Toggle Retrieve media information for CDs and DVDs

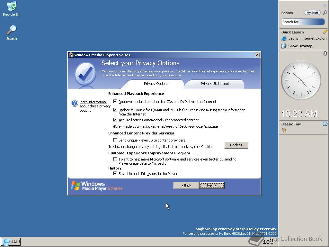tap(115, 101)
